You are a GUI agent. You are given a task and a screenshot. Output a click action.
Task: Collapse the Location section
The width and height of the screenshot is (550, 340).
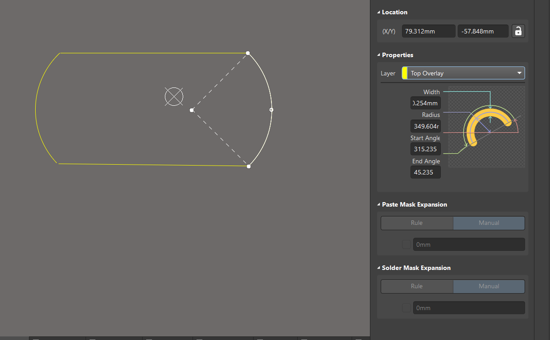click(379, 12)
